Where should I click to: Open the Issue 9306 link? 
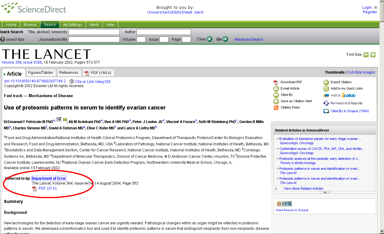click(x=33, y=62)
